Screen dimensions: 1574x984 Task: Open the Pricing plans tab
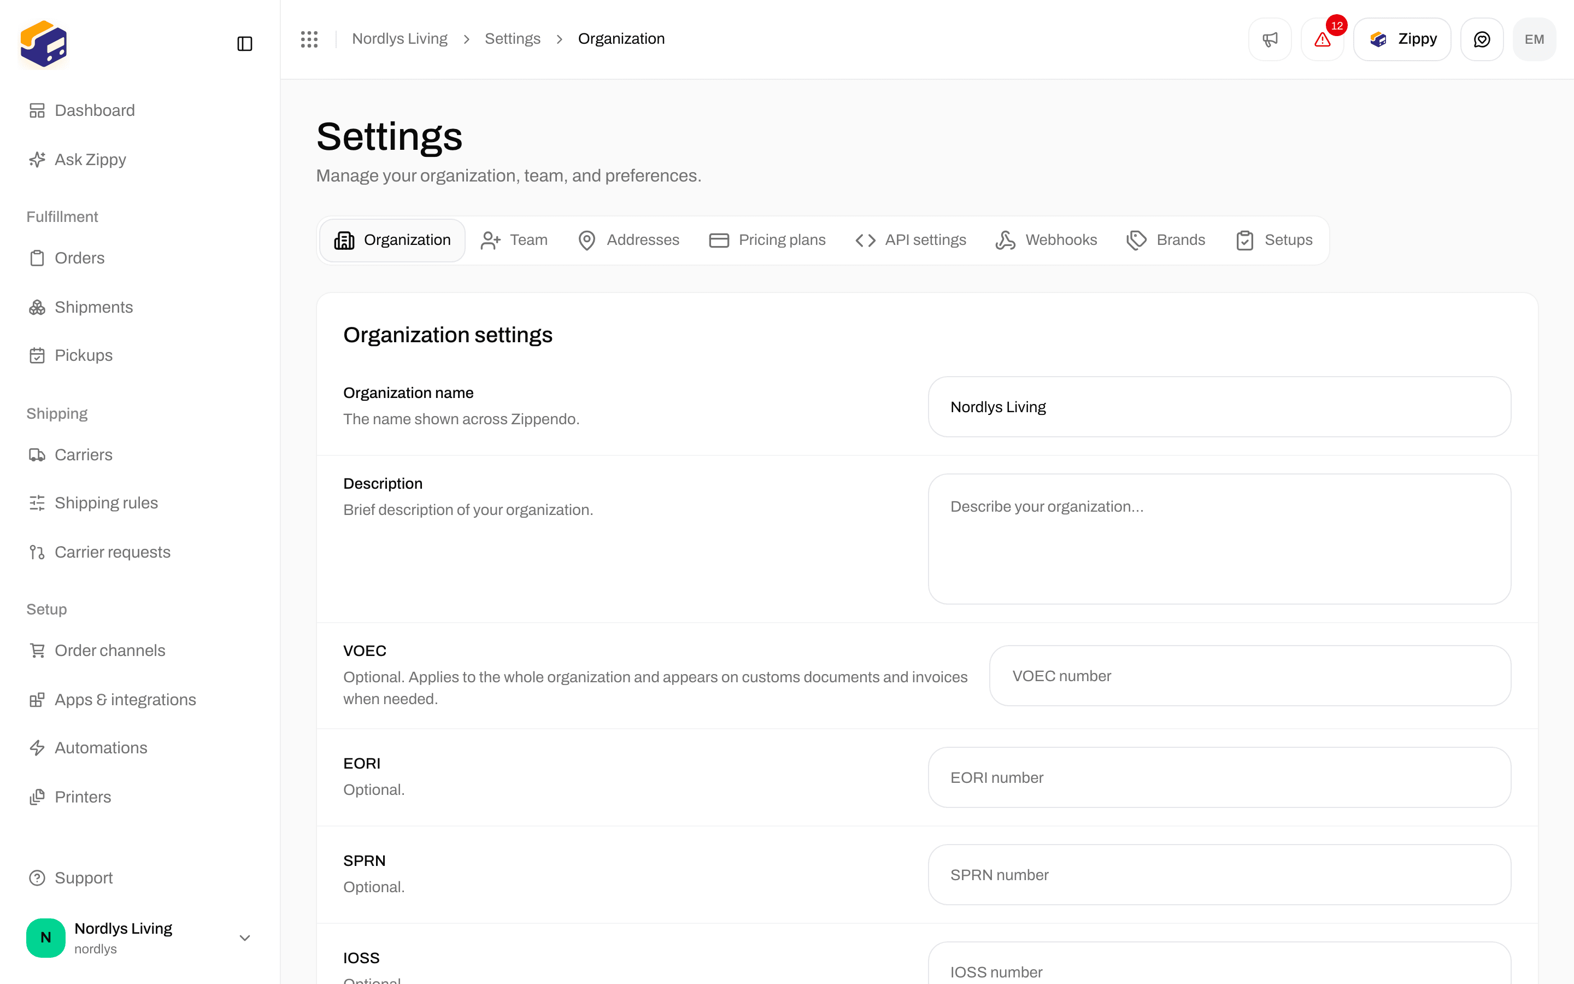[767, 240]
